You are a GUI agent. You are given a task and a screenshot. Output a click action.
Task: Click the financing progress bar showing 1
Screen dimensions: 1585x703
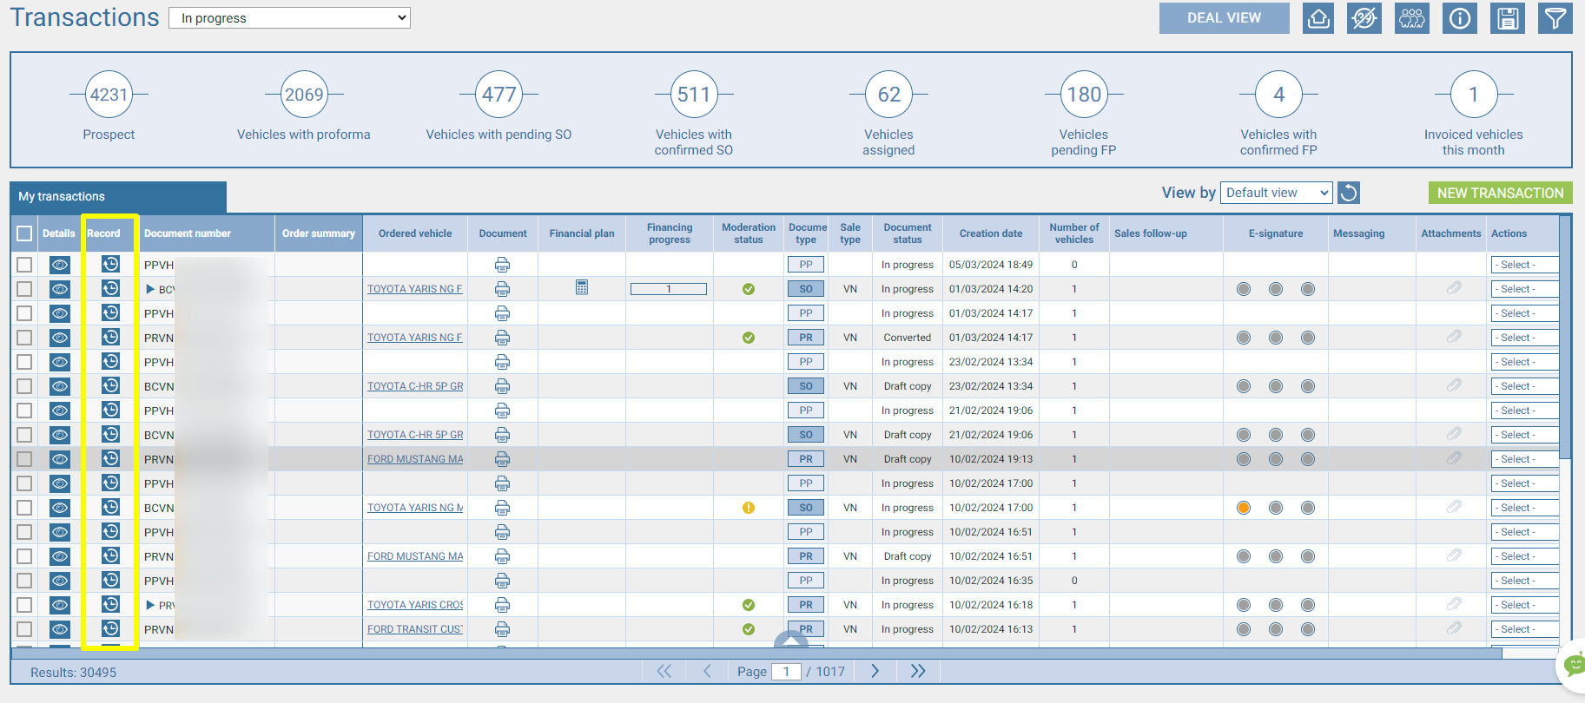click(x=669, y=289)
